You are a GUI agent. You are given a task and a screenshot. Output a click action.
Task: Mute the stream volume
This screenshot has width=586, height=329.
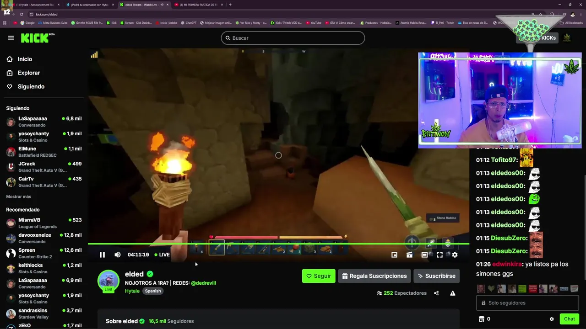(x=118, y=255)
